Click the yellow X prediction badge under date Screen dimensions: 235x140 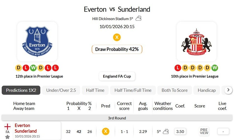(x=117, y=37)
